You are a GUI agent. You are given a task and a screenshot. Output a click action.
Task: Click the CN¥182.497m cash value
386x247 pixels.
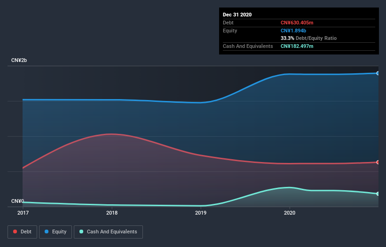click(297, 46)
